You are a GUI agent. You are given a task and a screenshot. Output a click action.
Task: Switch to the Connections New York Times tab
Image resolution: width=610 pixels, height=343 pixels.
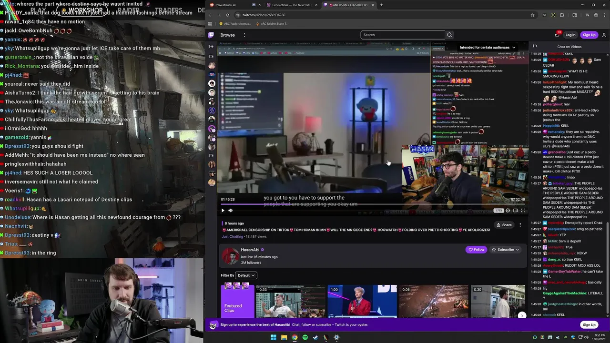(x=292, y=5)
